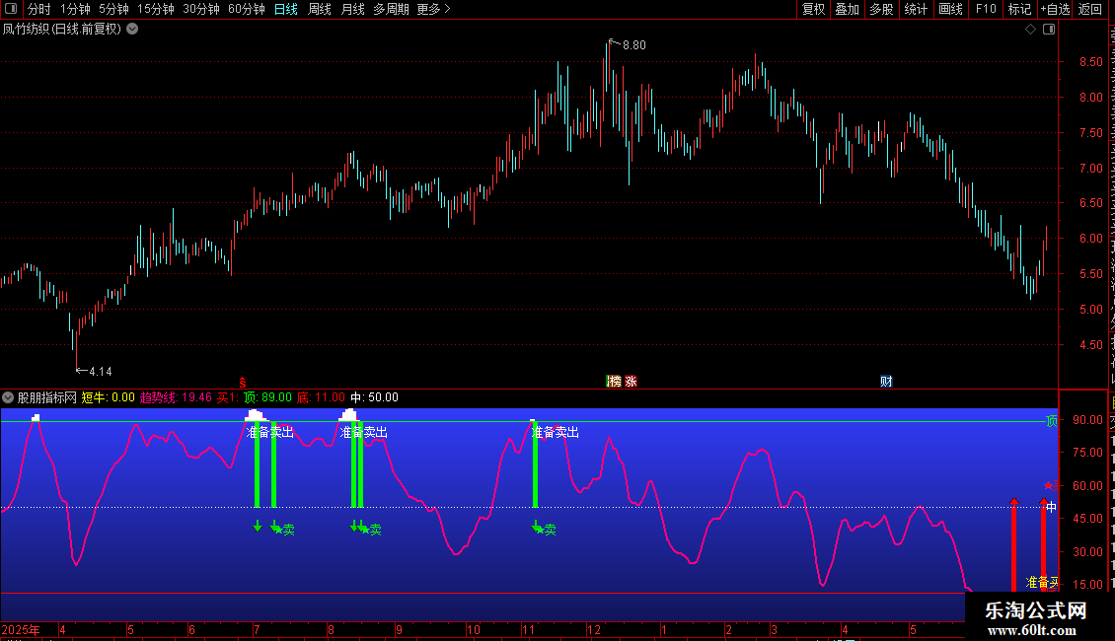Click the 财 financial badge icon
This screenshot has height=641, width=1115.
click(886, 382)
